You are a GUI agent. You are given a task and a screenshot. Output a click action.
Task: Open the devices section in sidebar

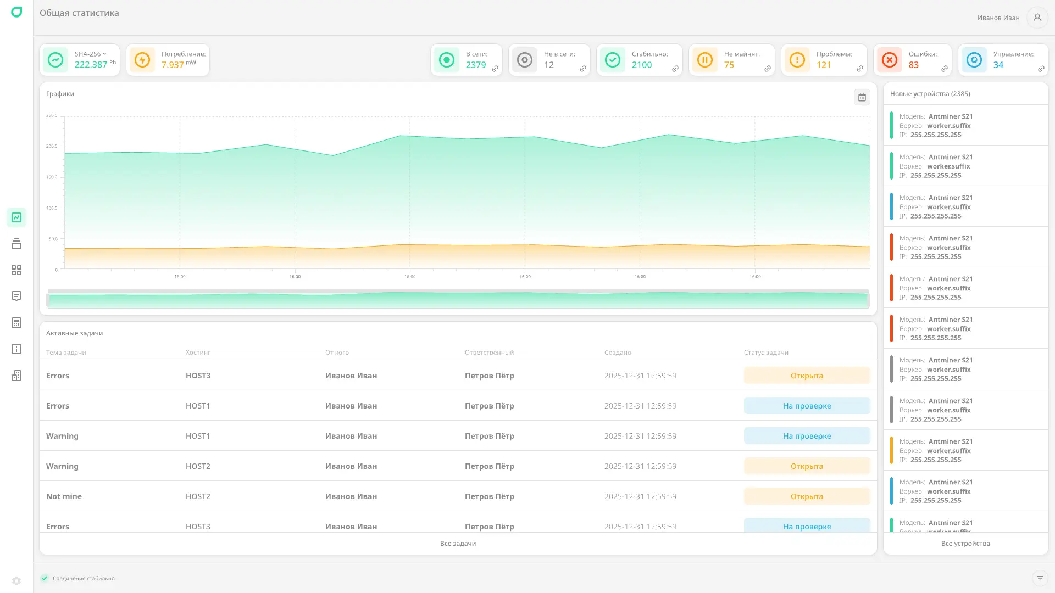(x=16, y=244)
